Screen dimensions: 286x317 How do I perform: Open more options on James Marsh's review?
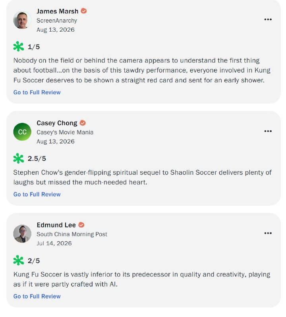(x=268, y=19)
